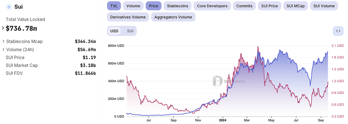Toggle the TVL chart metric
The height and width of the screenshot is (124, 348).
click(114, 6)
